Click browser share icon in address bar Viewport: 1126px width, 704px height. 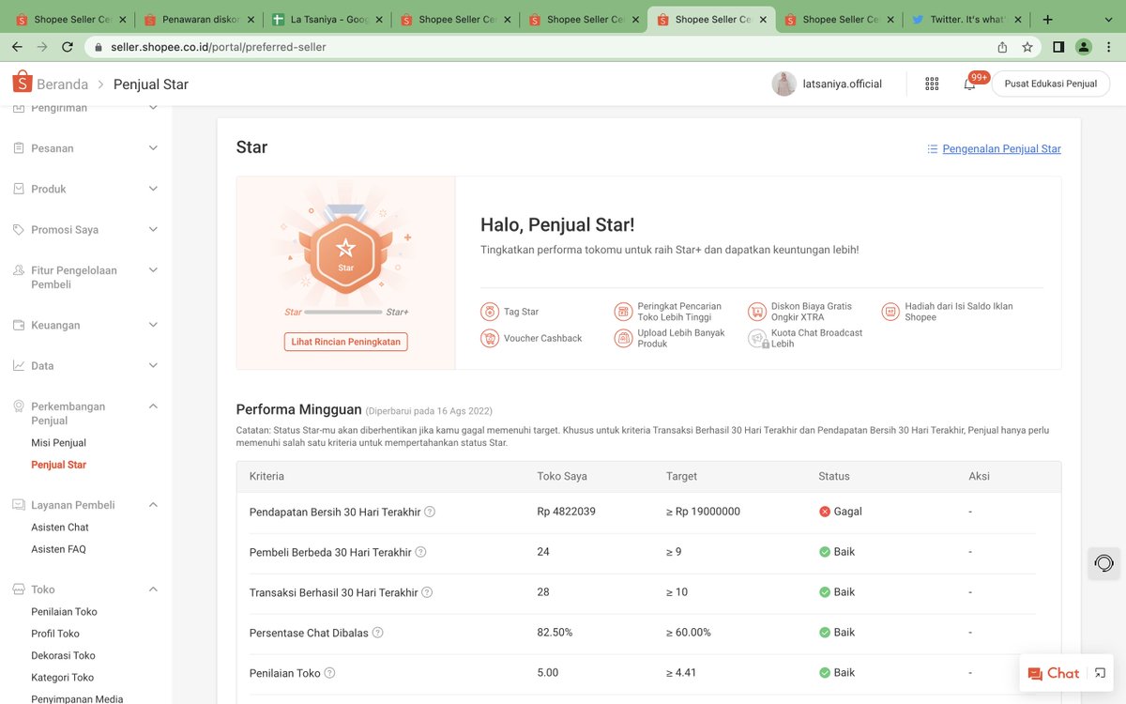tap(1002, 47)
